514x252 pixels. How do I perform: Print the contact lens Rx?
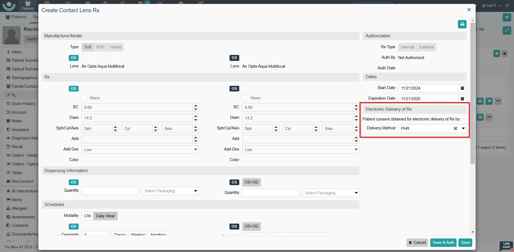(462, 24)
